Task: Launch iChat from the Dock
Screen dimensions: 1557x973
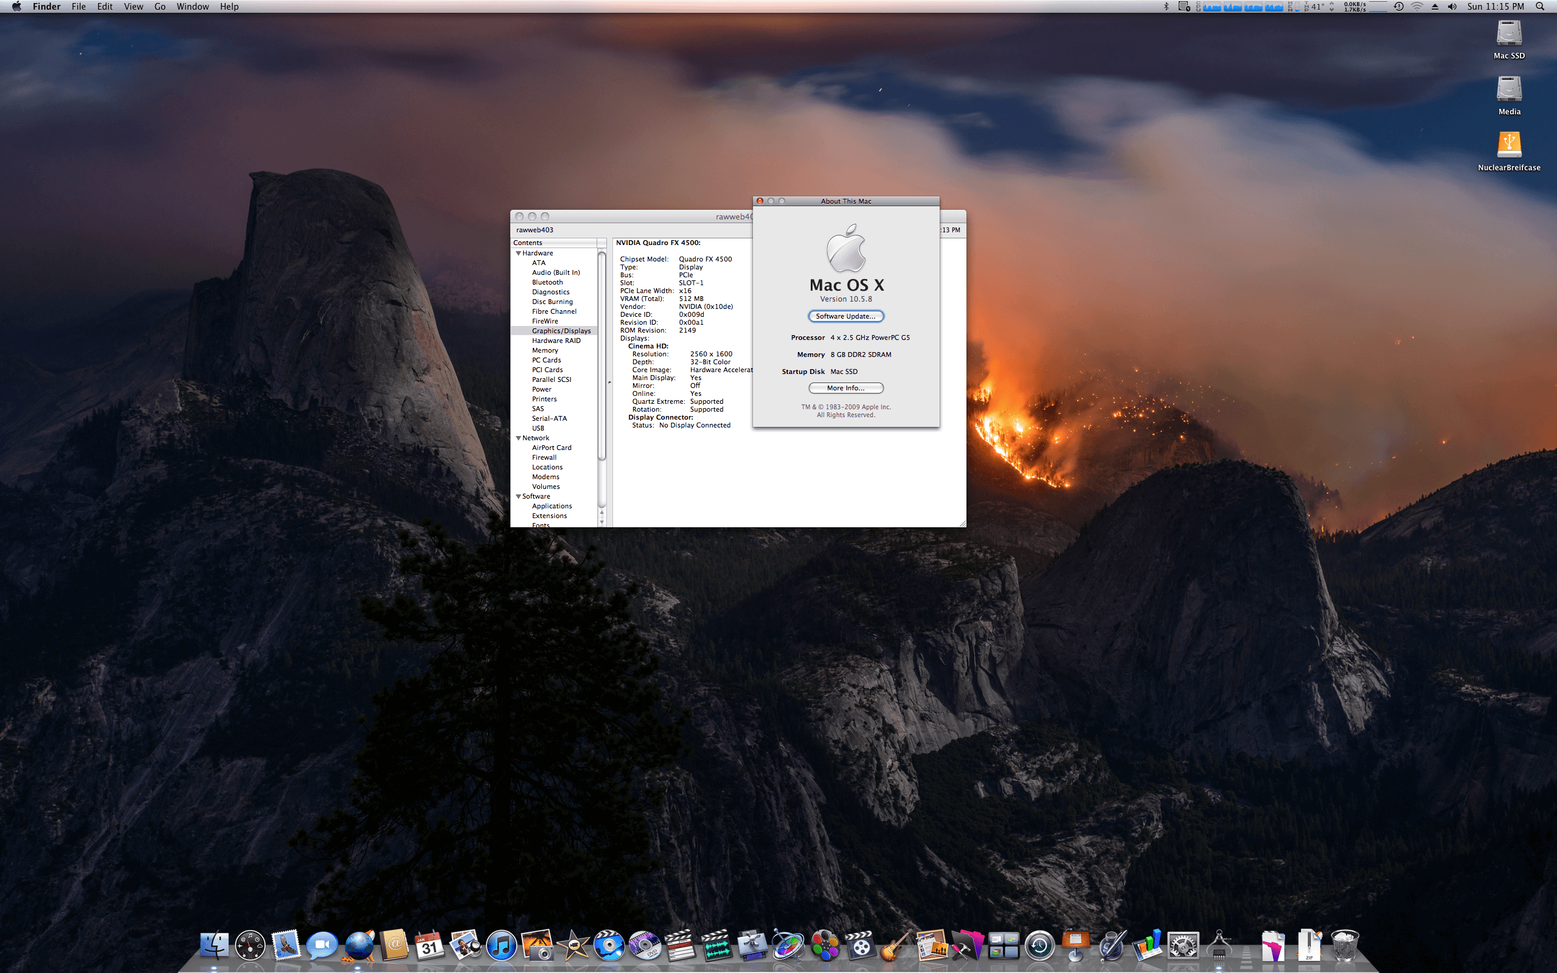Action: pyautogui.click(x=322, y=945)
